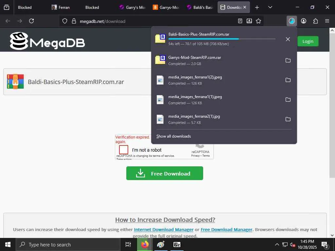Screen dimensions: 335x251
Task: Open the tracking protection shield icon
Action: (65, 21)
